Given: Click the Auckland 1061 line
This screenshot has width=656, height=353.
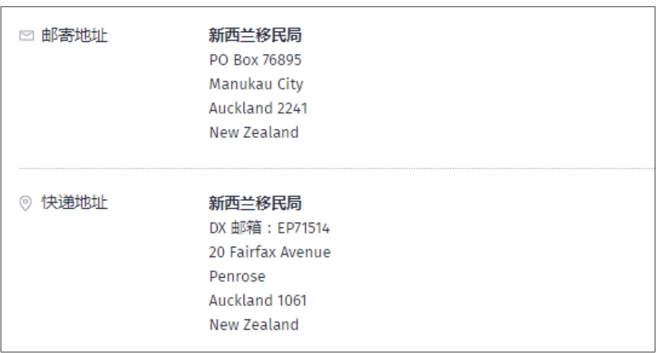Looking at the screenshot, I should pyautogui.click(x=258, y=300).
